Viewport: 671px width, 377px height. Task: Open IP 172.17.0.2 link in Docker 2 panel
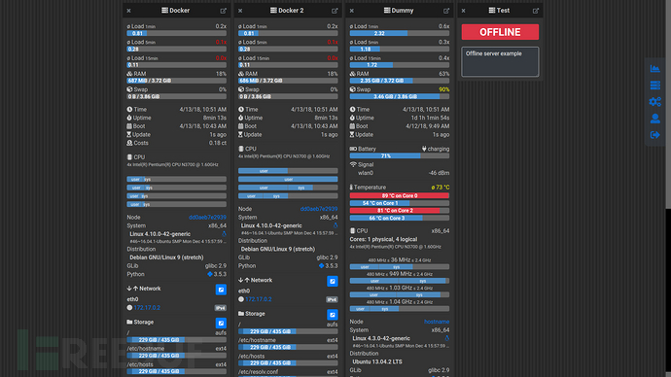[x=258, y=299]
